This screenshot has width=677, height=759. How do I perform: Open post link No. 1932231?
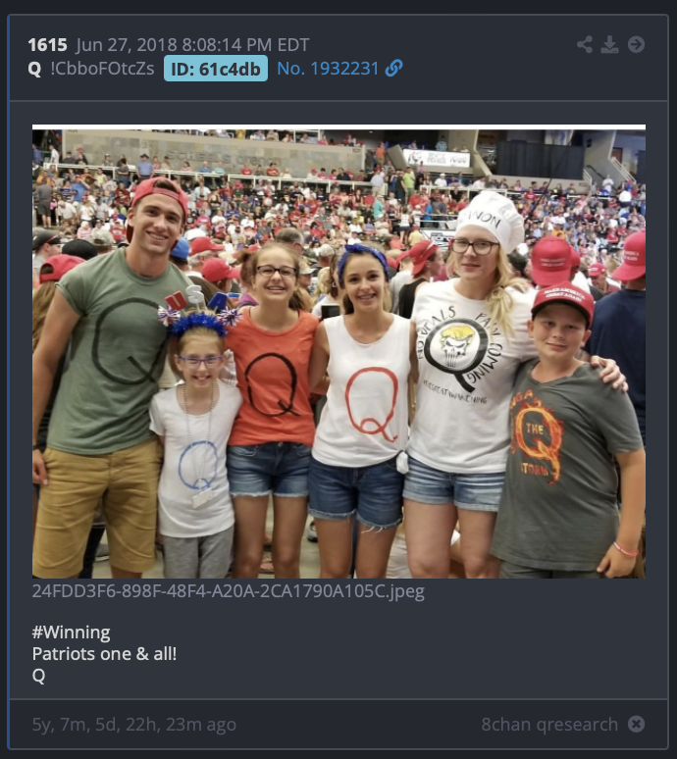coord(328,69)
